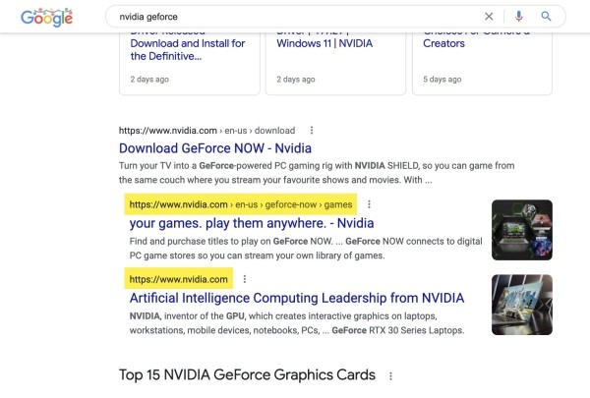Click highlighted geforce-now games URL breadcrumb
The image size is (590, 398).
[x=239, y=205]
